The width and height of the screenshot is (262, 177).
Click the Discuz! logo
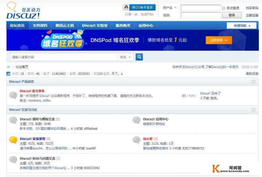click(x=23, y=11)
